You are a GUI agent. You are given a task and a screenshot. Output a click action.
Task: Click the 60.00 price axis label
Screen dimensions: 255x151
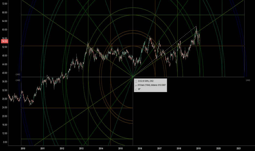4,30
